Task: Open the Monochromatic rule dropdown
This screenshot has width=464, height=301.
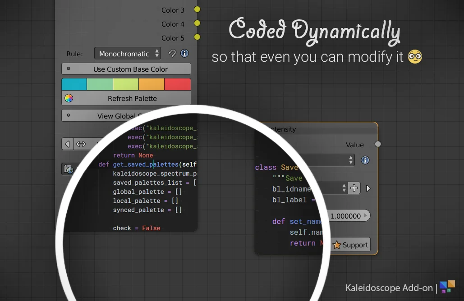Action: coord(128,54)
